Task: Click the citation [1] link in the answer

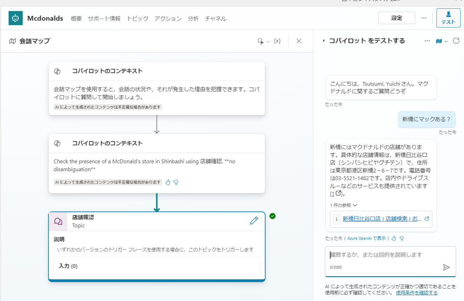Action: (x=336, y=193)
